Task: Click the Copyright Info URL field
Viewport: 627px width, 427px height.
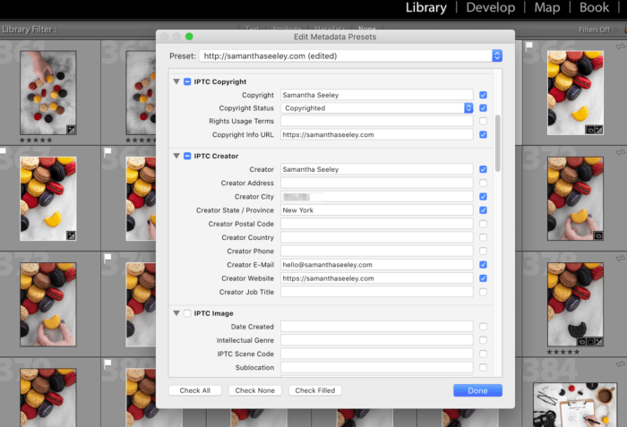Action: coord(377,134)
